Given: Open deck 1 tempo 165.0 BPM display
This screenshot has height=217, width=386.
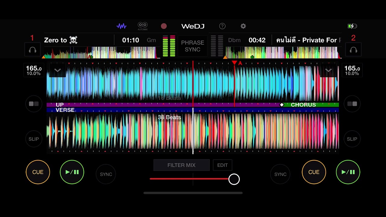Looking at the screenshot, I should click(34, 71).
